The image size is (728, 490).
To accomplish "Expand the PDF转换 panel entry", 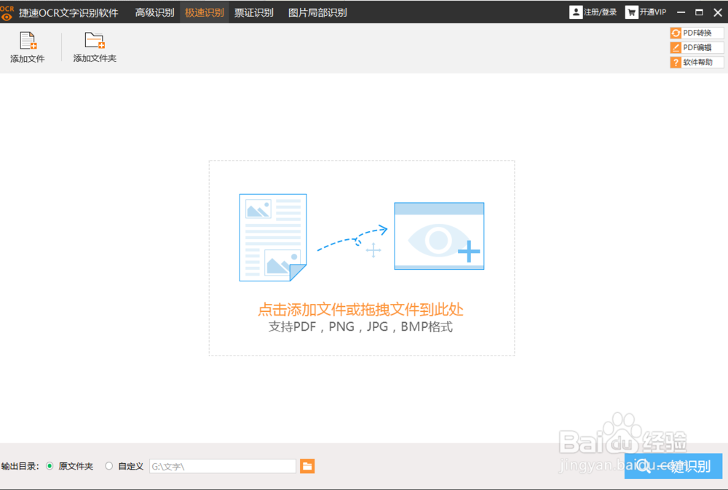I will coord(696,32).
